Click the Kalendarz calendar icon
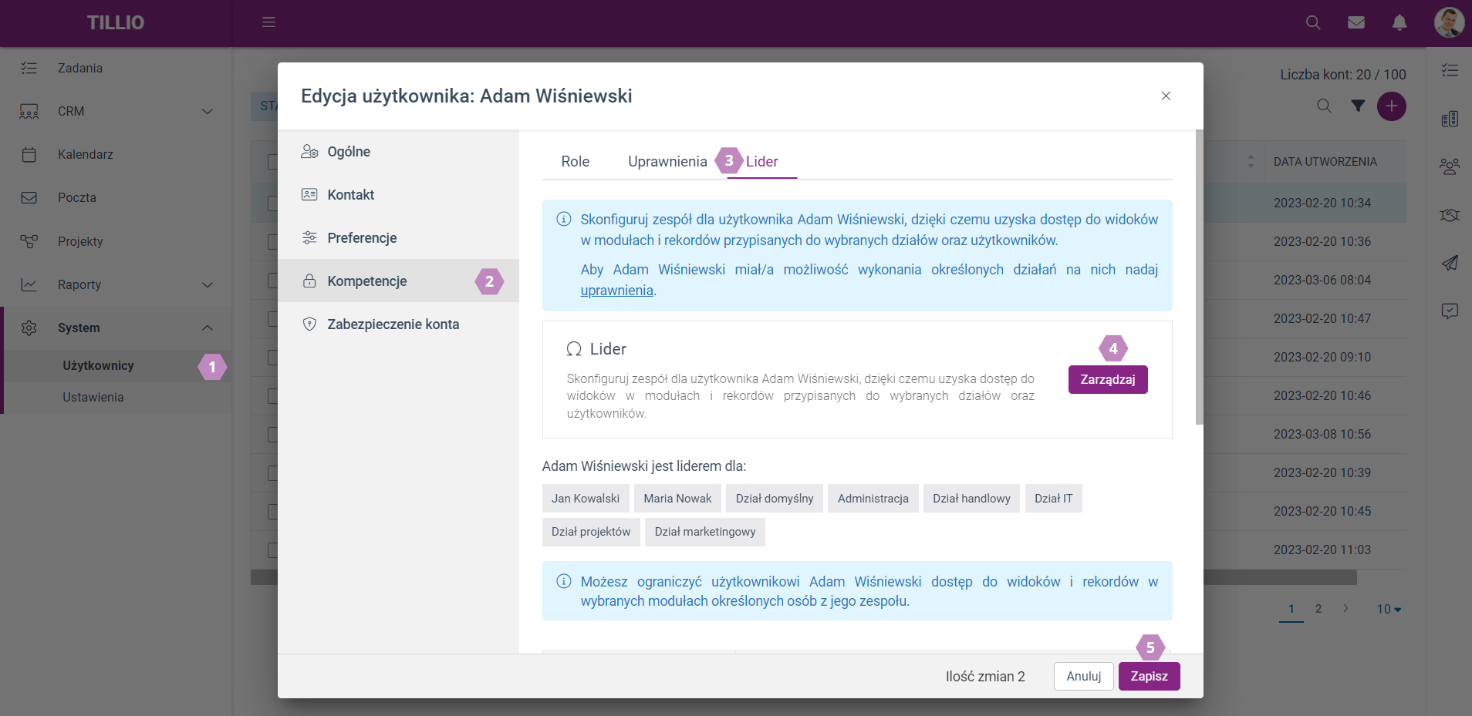 [x=29, y=154]
